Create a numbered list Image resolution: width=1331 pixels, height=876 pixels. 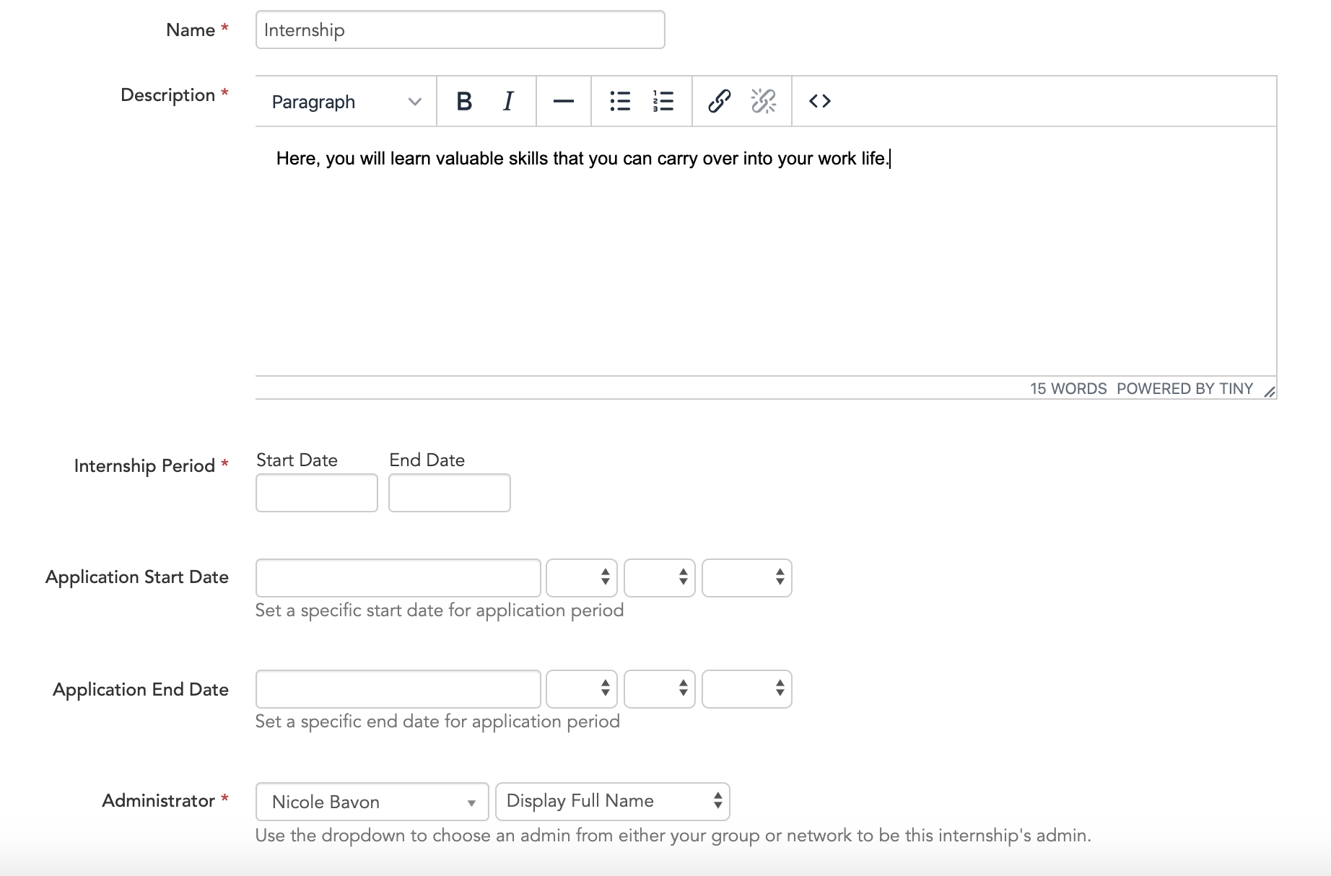point(663,101)
